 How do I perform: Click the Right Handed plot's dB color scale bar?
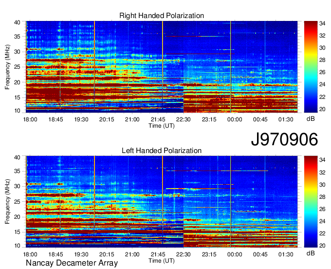(311, 67)
